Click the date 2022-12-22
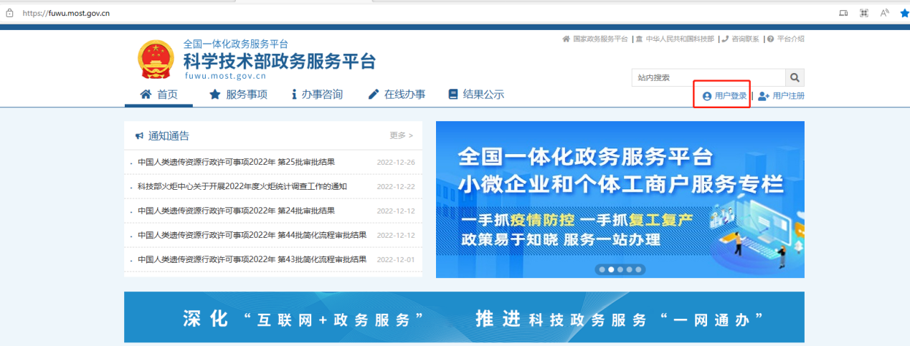 [x=396, y=186]
